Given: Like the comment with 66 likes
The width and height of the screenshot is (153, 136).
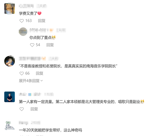Looking at the screenshot, I should click(x=22, y=73).
